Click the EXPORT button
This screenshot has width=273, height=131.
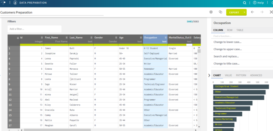point(234,12)
